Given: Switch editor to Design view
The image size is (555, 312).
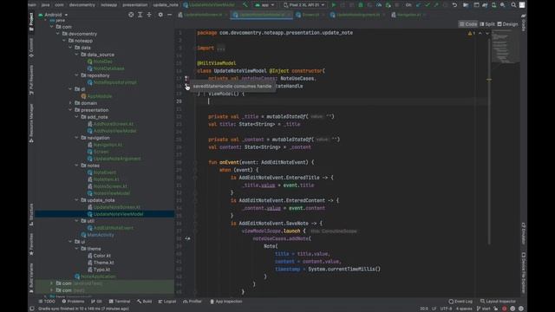Looking at the screenshot, I should (507, 24).
